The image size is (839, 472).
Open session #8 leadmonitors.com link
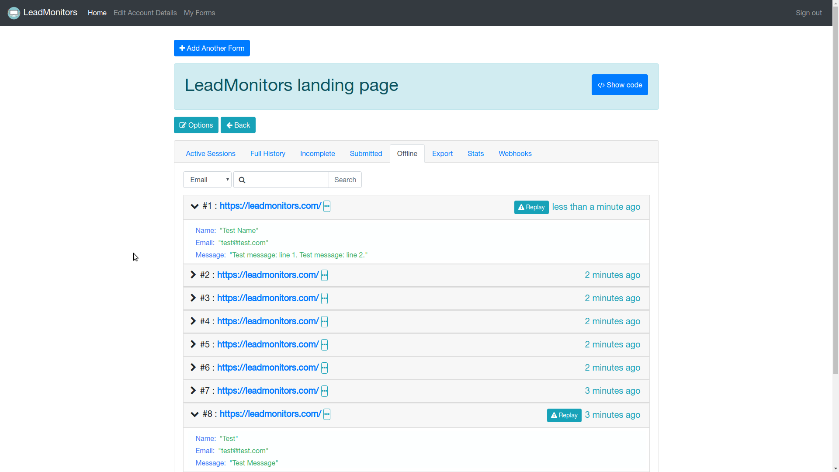270,414
